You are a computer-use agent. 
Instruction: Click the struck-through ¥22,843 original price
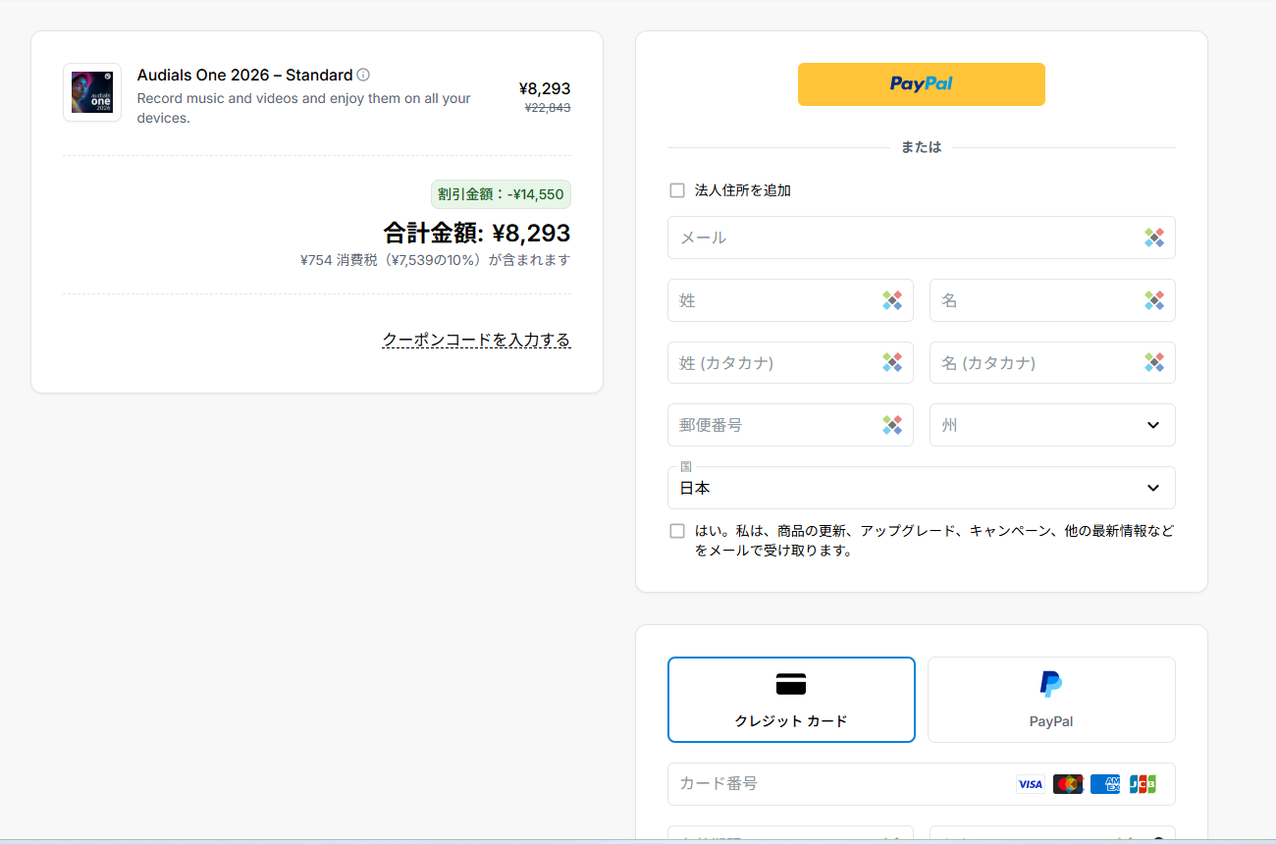548,108
